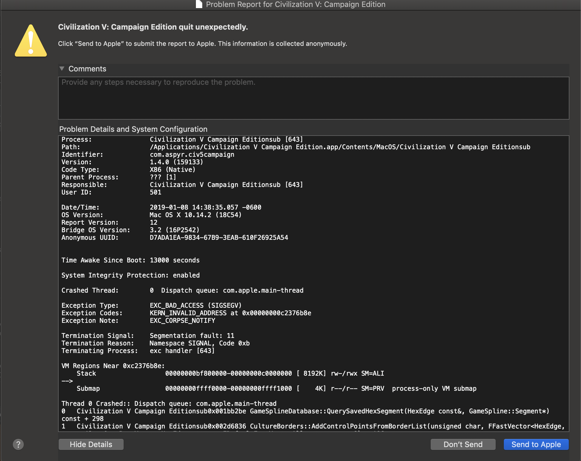Viewport: 581px width, 461px height.
Task: Click the document icon in title bar
Action: (x=199, y=4)
